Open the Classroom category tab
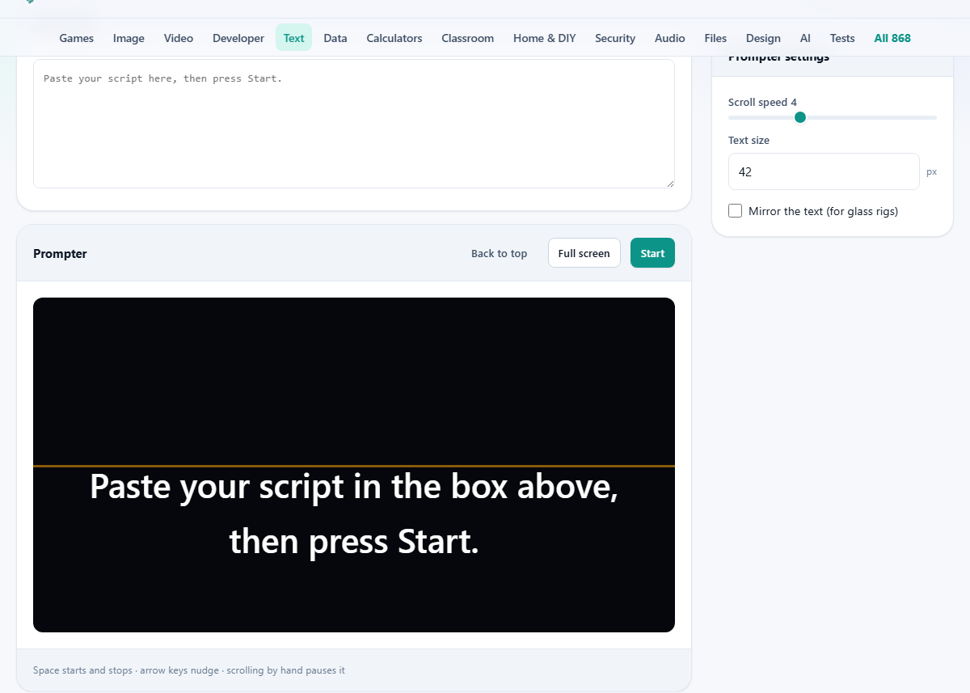Image resolution: width=970 pixels, height=693 pixels. 468,38
